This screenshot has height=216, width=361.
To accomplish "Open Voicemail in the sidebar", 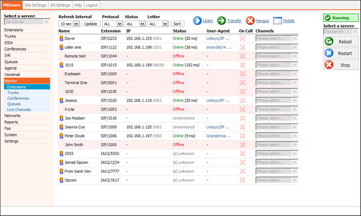I will click(12, 74).
